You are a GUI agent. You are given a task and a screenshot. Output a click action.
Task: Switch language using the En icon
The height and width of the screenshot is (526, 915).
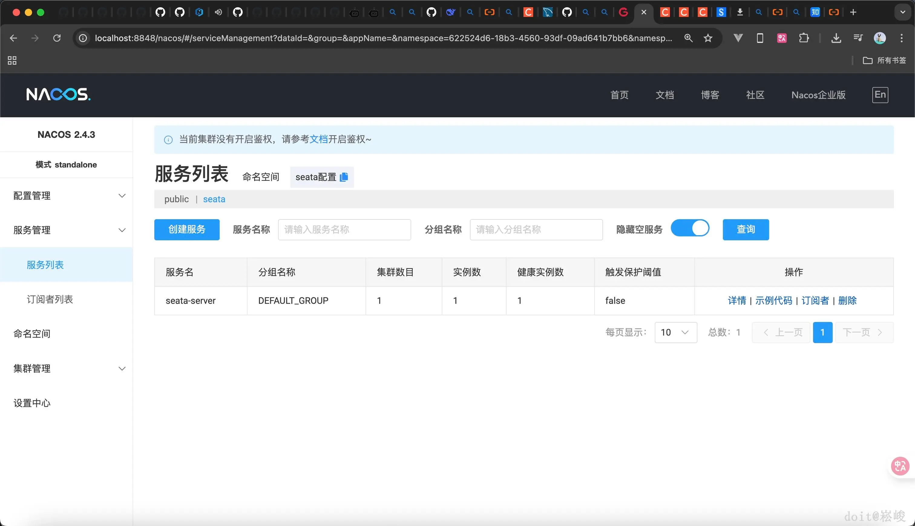[x=880, y=95]
